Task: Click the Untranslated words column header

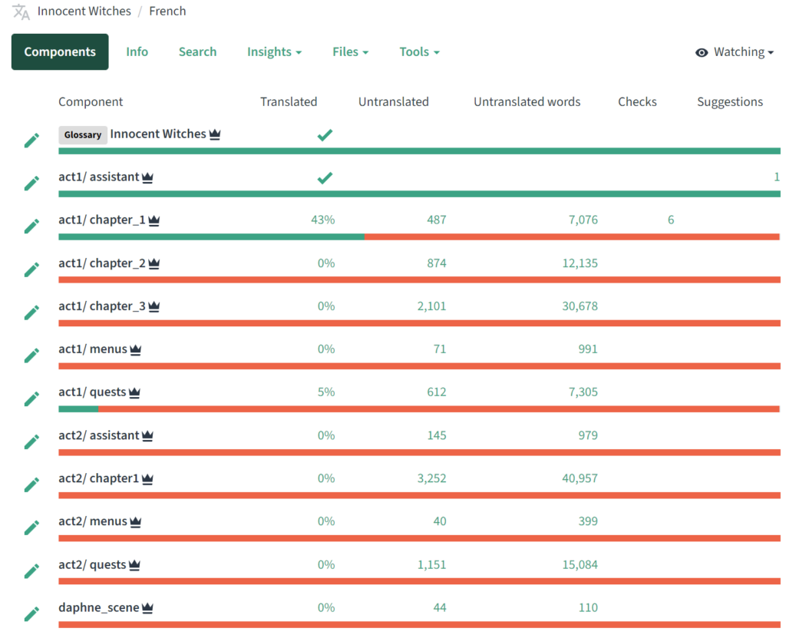Action: click(x=527, y=102)
